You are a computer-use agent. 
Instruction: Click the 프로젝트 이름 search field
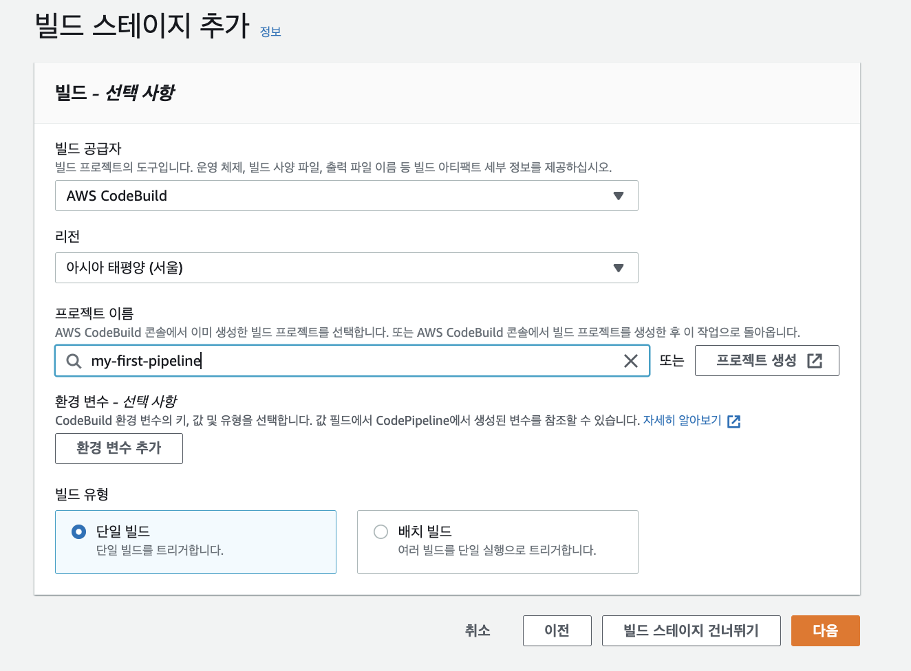click(352, 361)
